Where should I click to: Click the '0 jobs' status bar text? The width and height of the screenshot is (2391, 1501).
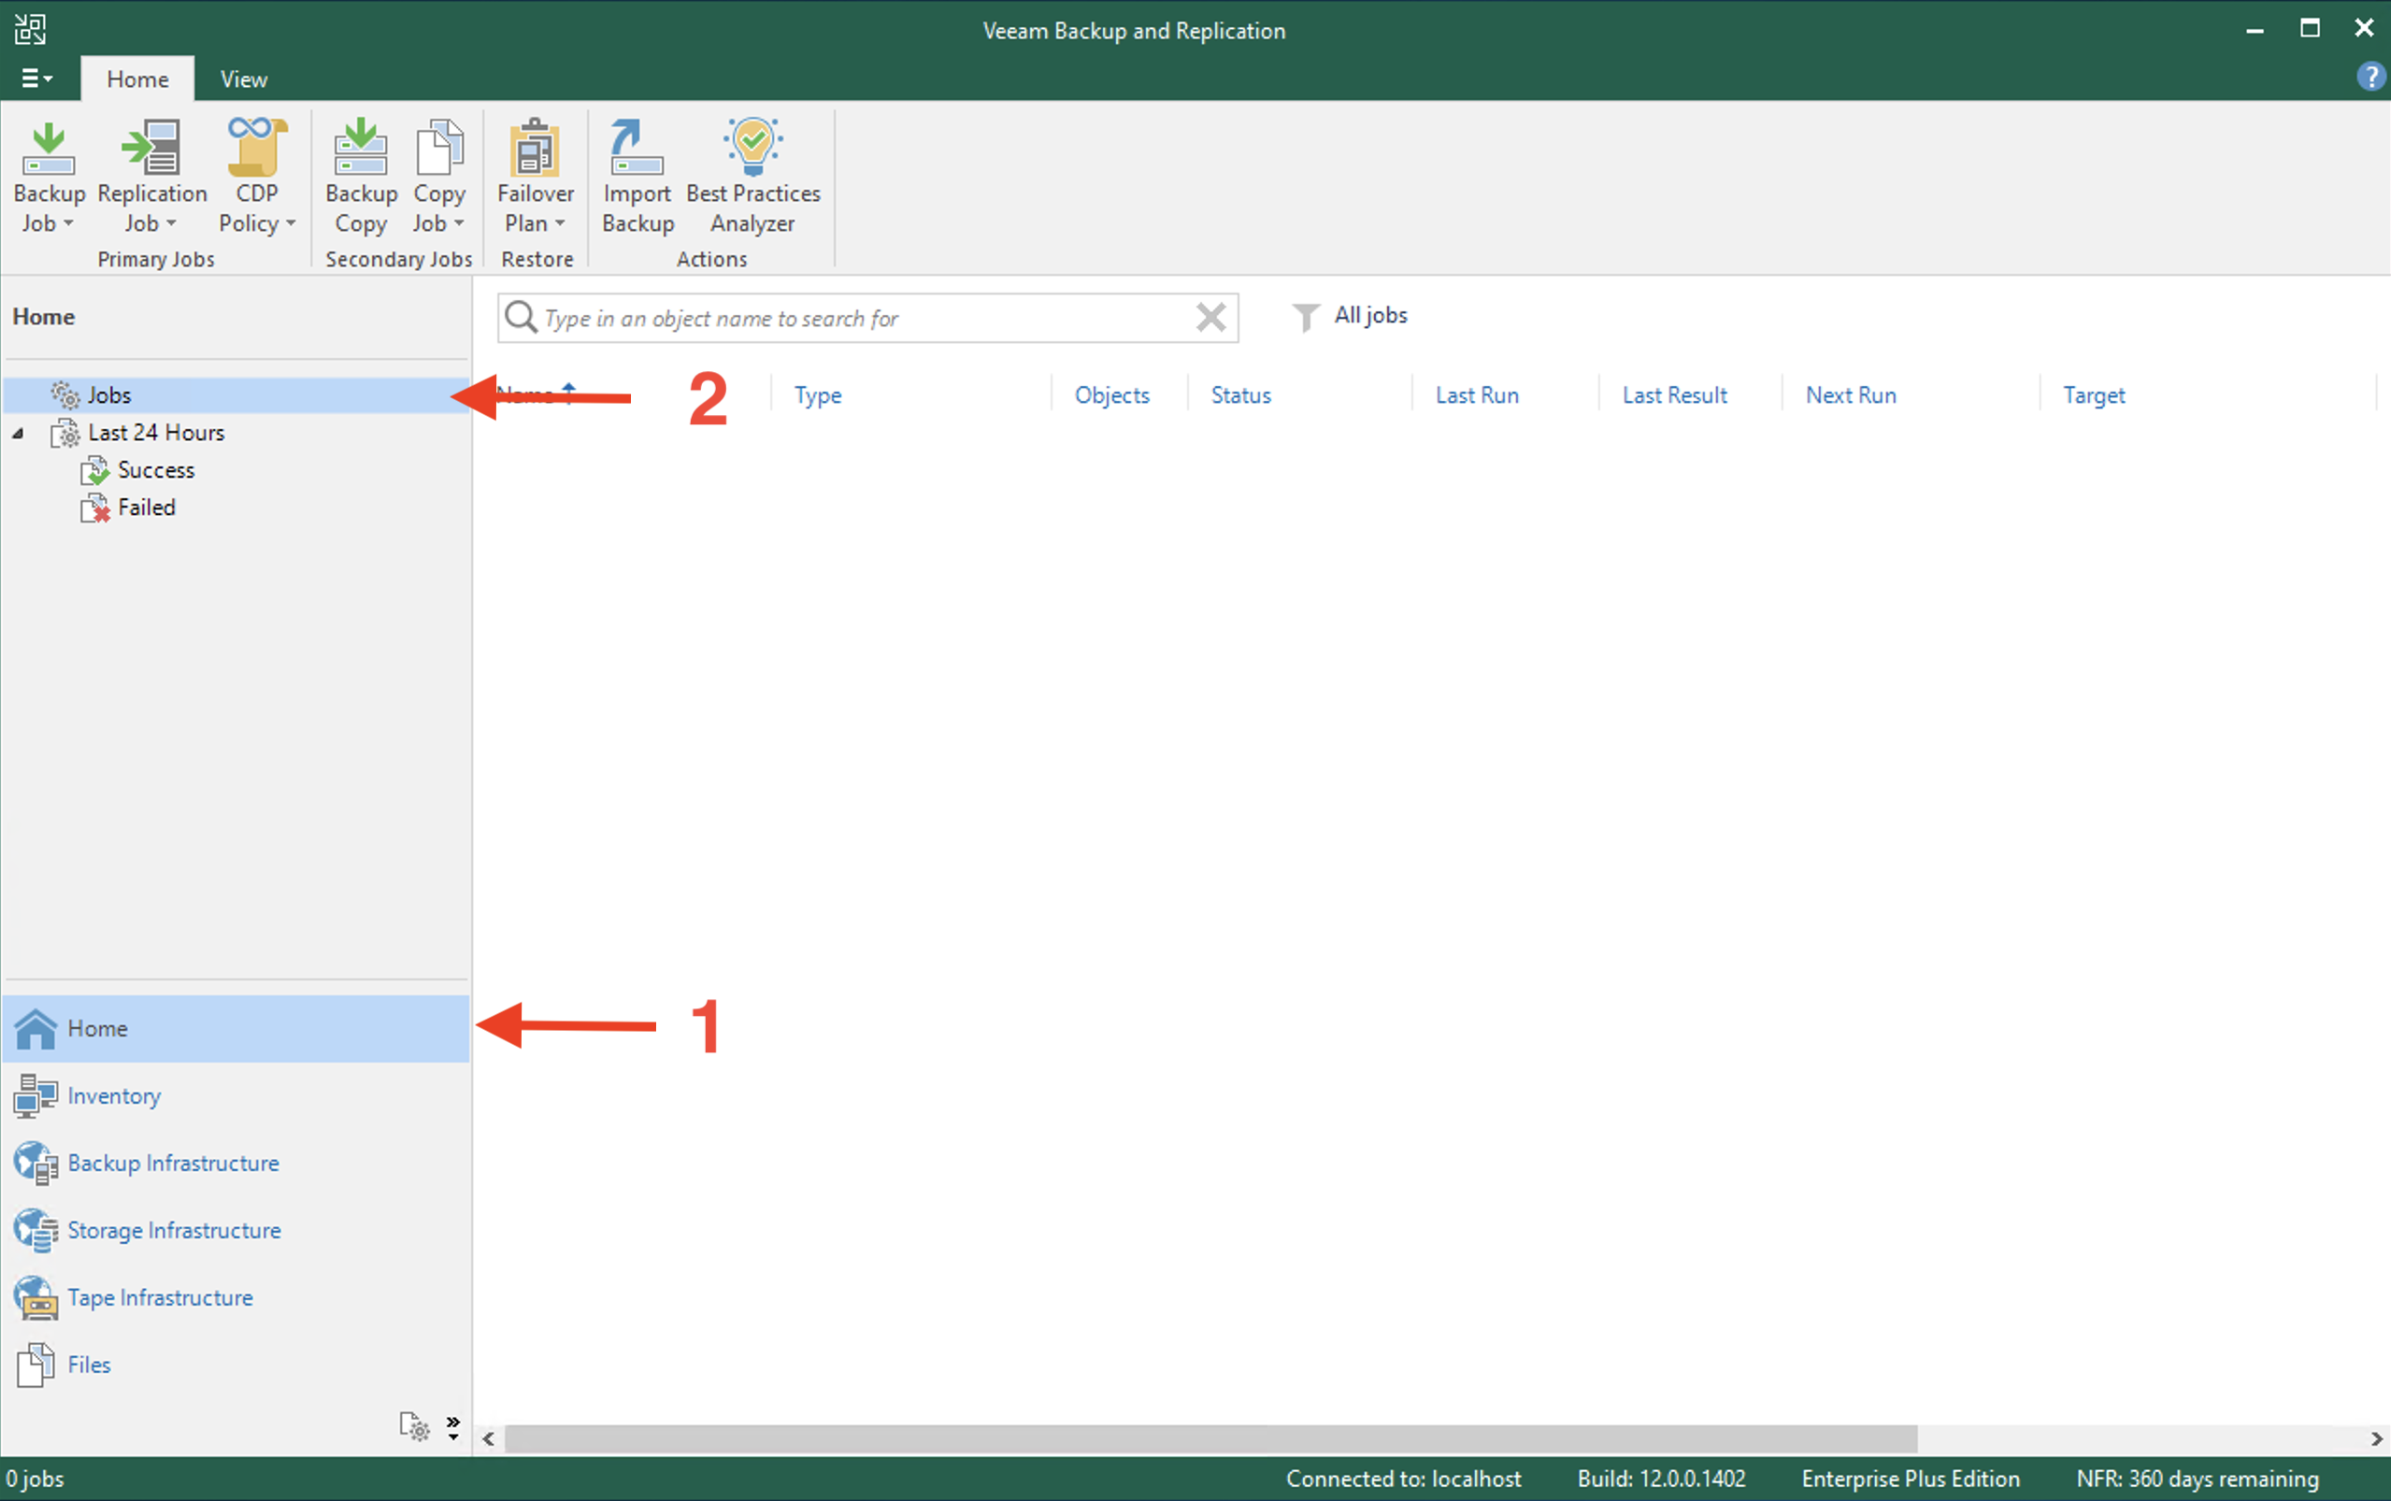(x=35, y=1480)
